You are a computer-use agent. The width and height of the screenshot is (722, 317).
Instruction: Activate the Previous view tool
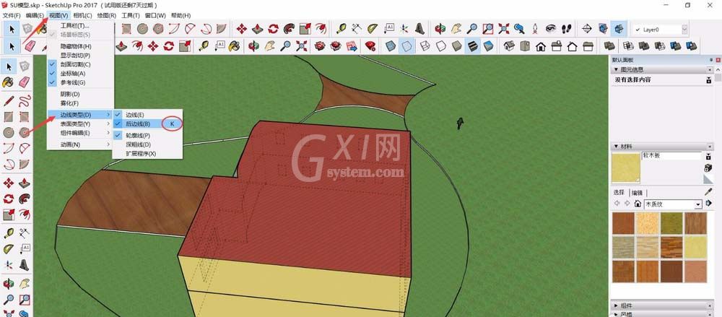tap(519, 29)
